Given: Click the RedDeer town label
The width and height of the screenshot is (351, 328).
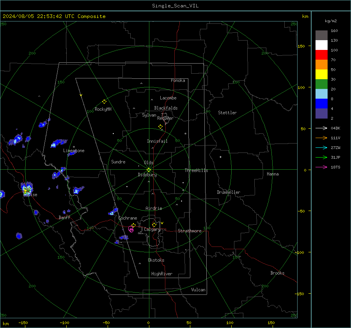Looking at the screenshot, I should 165,118.
